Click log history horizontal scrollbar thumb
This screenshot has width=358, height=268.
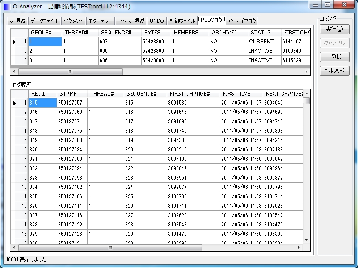click(x=110, y=247)
